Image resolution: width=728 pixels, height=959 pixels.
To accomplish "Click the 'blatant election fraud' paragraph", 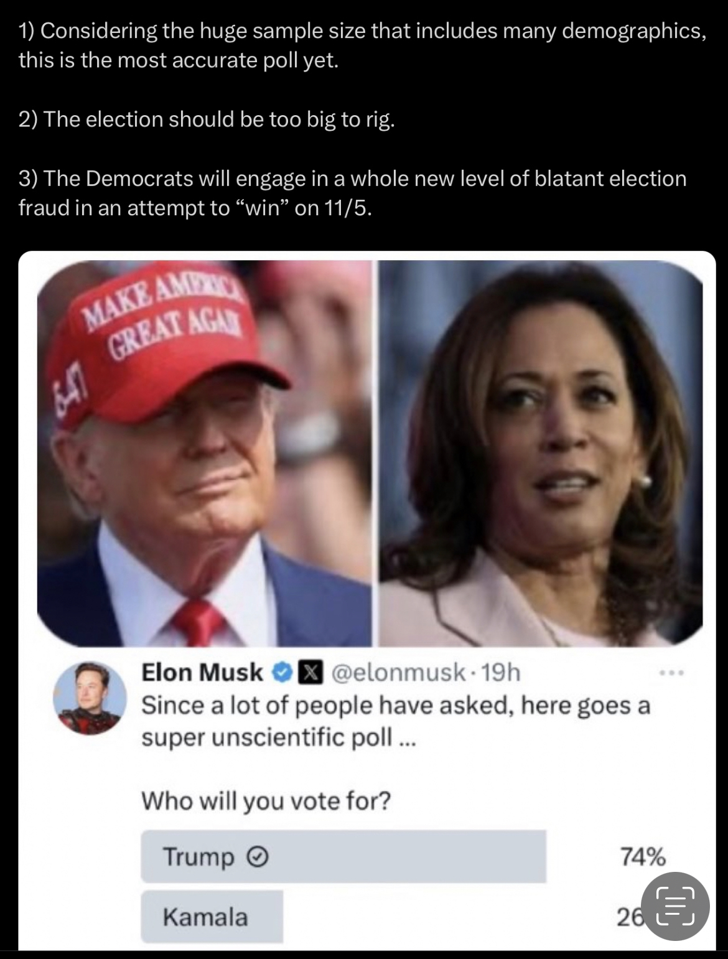I will [x=352, y=193].
